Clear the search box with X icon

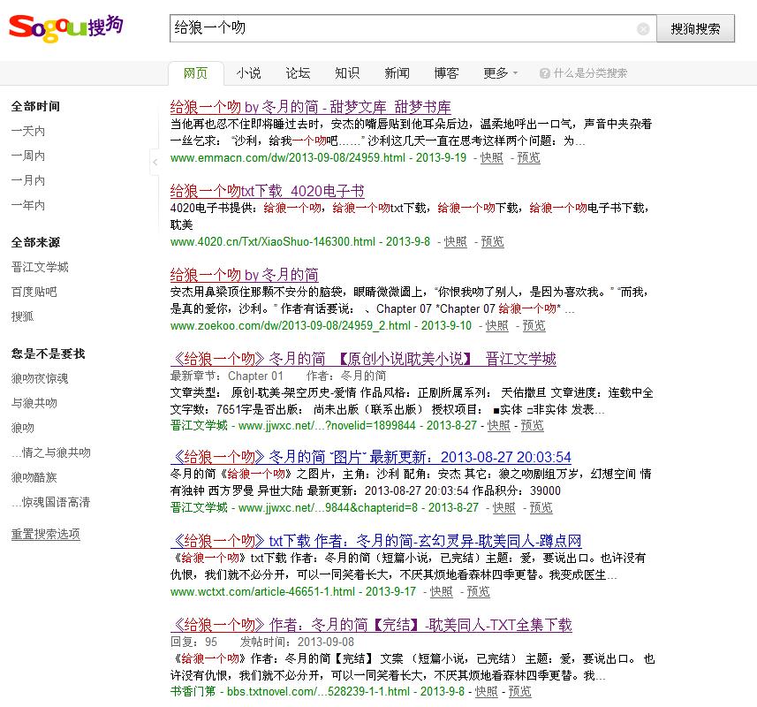[643, 29]
